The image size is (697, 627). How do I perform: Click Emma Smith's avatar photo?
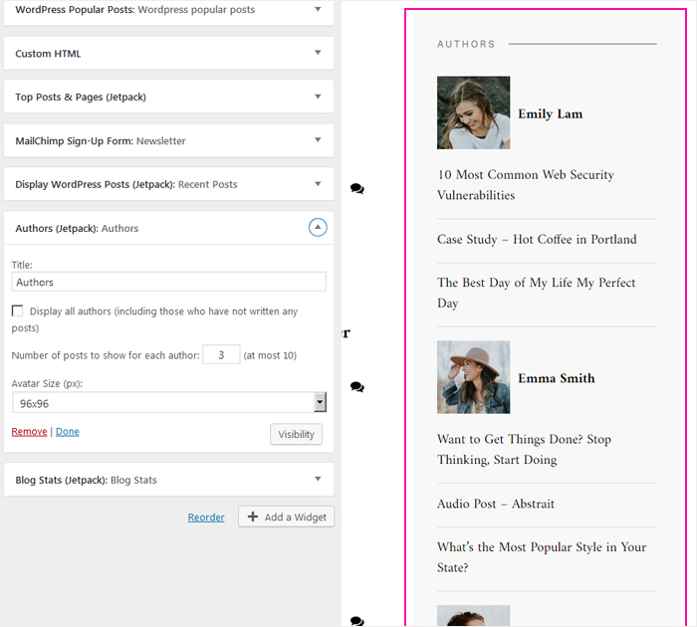(473, 377)
